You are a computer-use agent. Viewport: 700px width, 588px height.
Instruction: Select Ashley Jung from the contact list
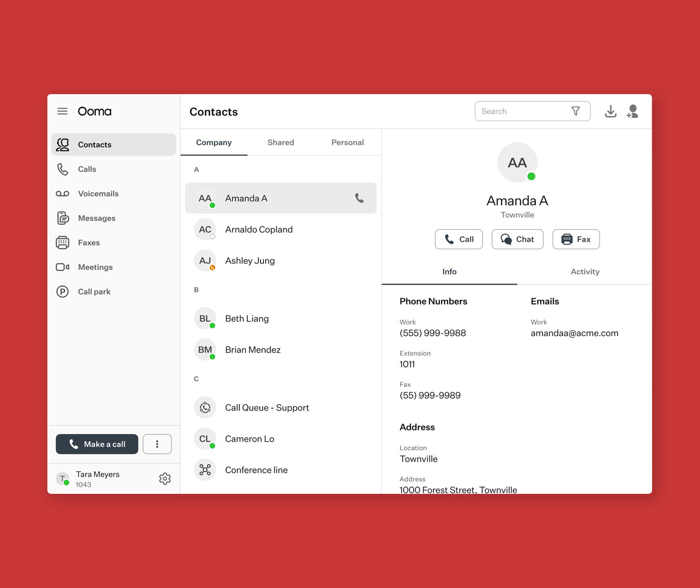250,261
